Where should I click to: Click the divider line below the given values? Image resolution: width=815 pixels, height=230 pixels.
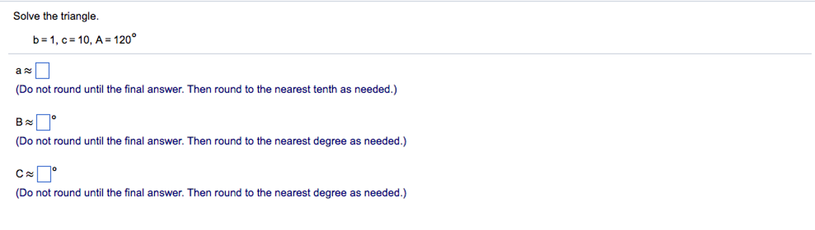click(x=409, y=54)
